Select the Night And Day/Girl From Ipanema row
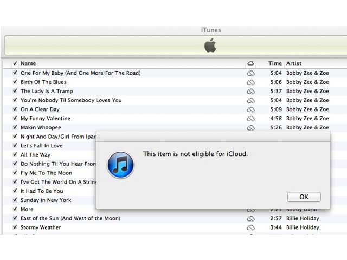 click(58, 136)
